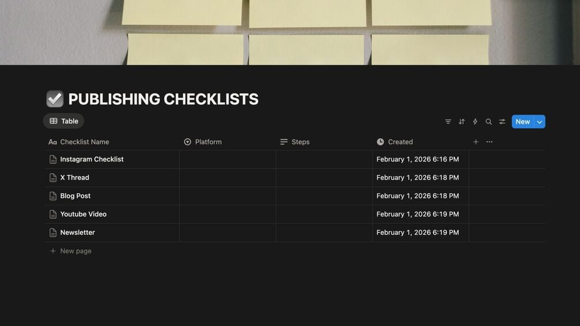Open the Platform column header menu
Image resolution: width=580 pixels, height=326 pixels.
[x=208, y=142]
